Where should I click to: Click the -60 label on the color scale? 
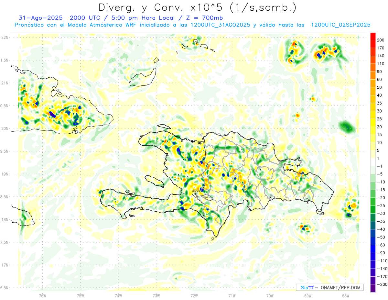[380, 245]
